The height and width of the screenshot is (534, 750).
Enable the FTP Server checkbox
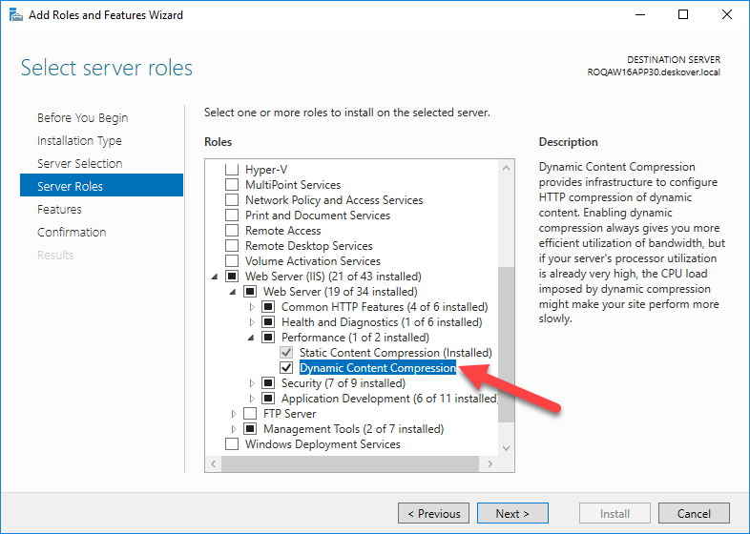click(250, 414)
